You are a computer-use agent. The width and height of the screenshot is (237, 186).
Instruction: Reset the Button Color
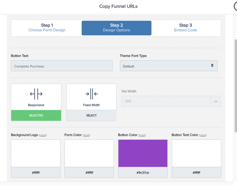point(142,135)
